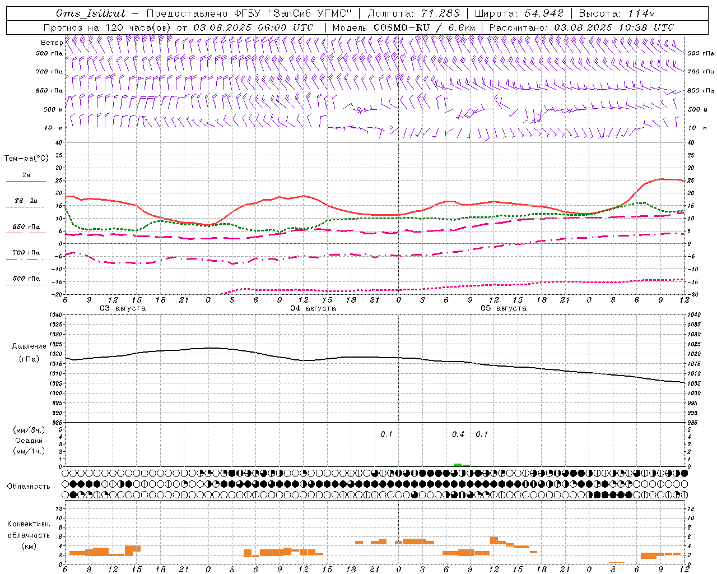Click the 04 августа date label
The width and height of the screenshot is (717, 574).
[313, 308]
